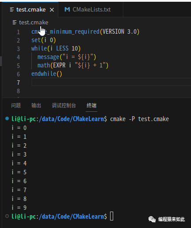Click the 'while(i LESS 10)' code line
Image resolution: width=191 pixels, height=228 pixels.
pyautogui.click(x=56, y=49)
